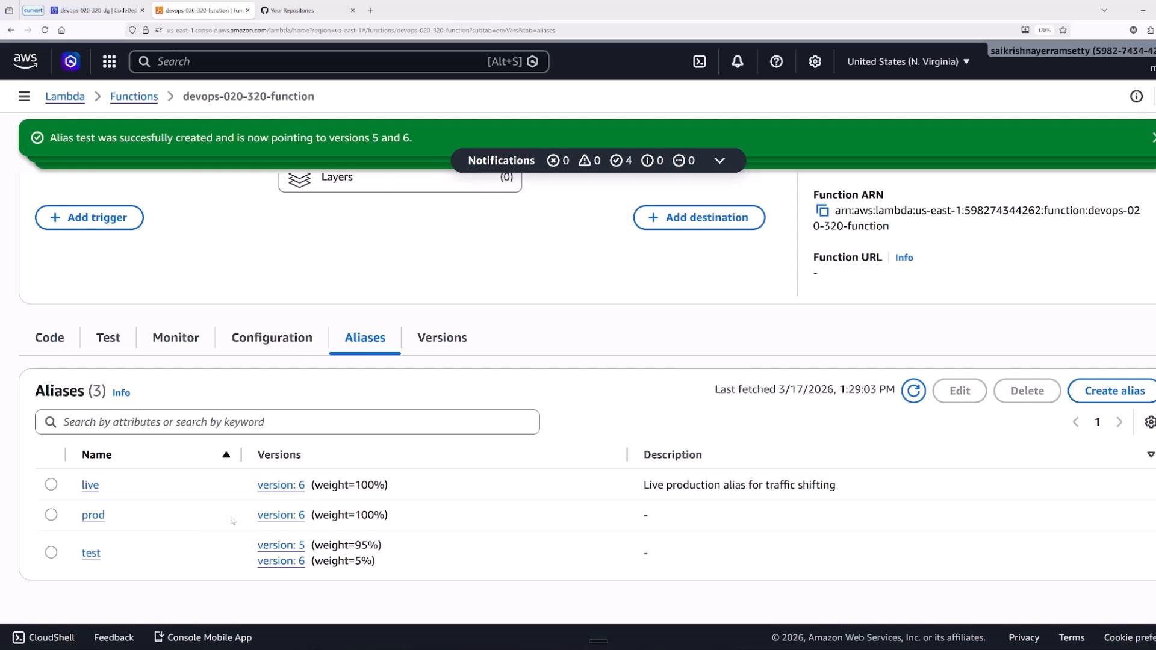Expand the Notifications bar chevron

pyautogui.click(x=719, y=161)
